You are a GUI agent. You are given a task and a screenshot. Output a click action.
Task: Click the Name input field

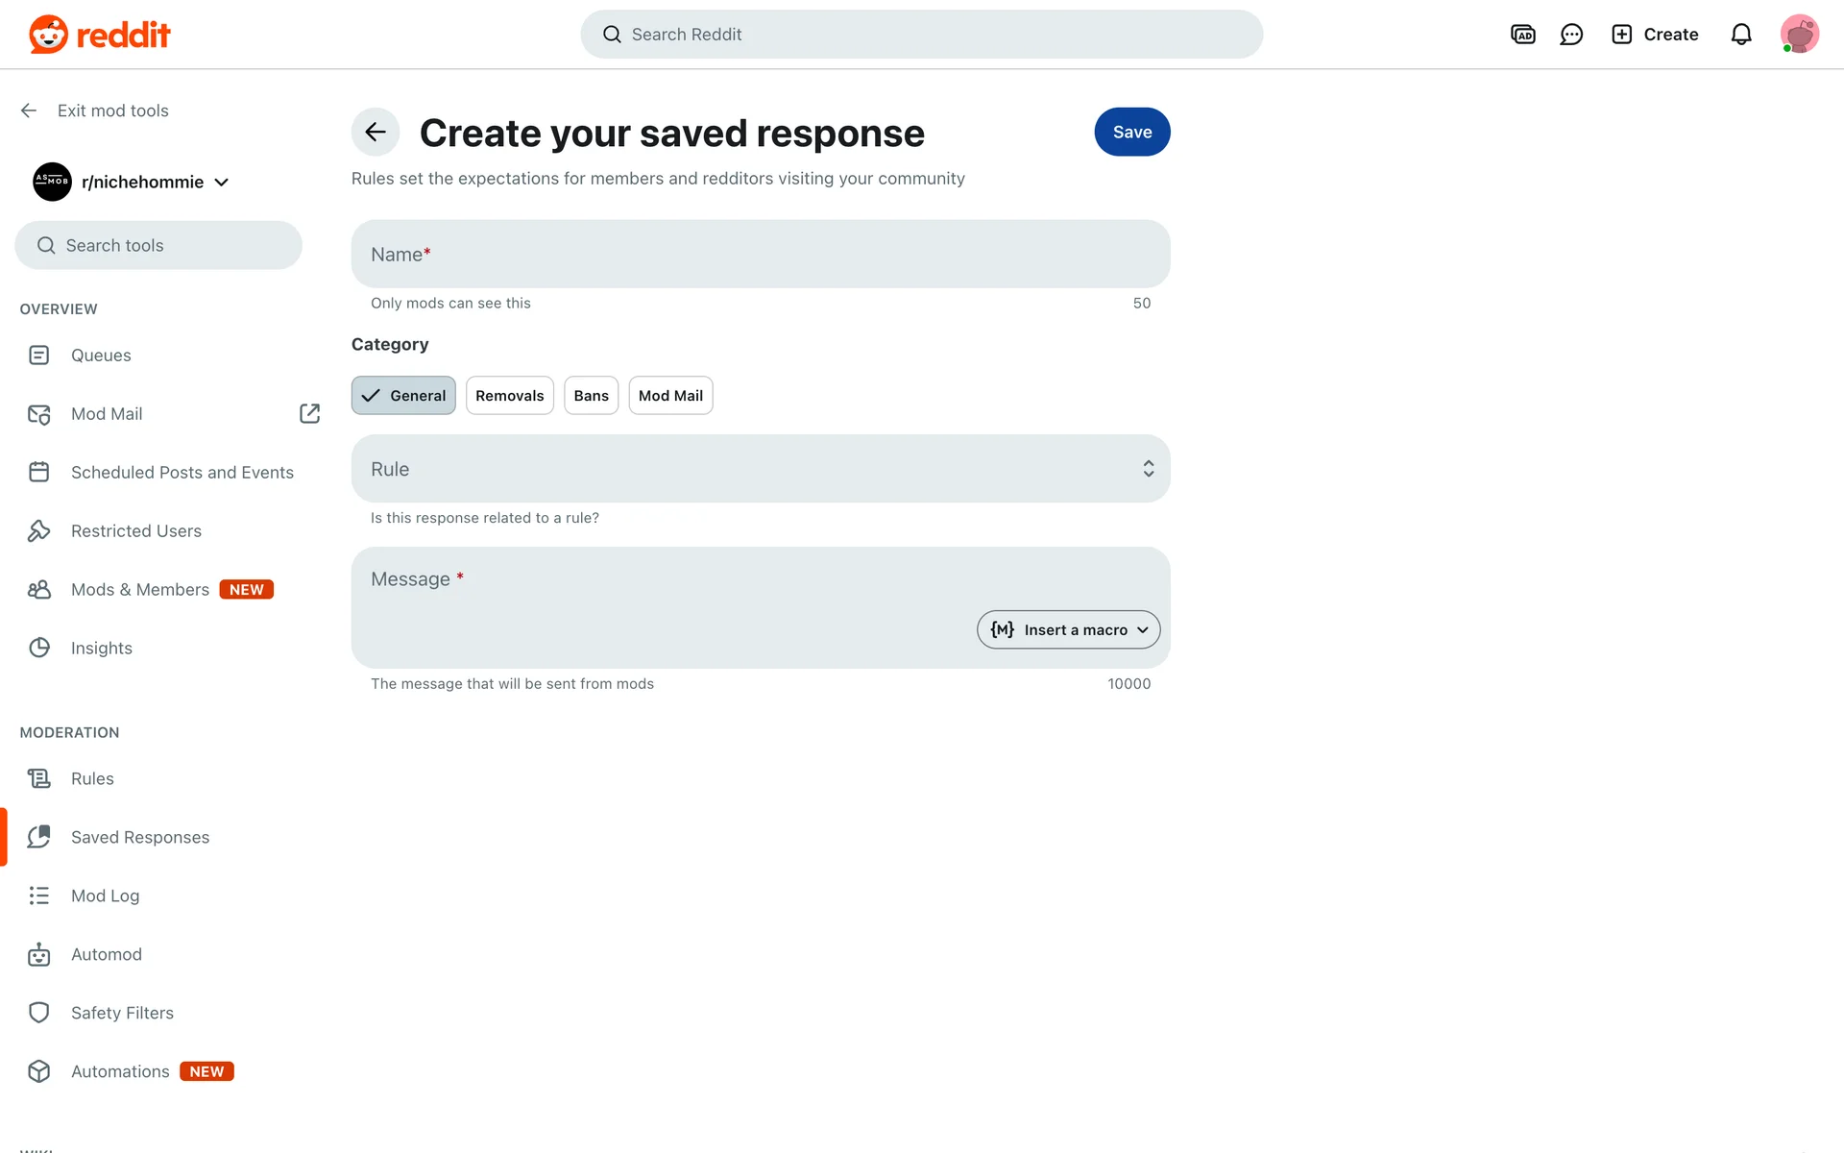coord(760,255)
